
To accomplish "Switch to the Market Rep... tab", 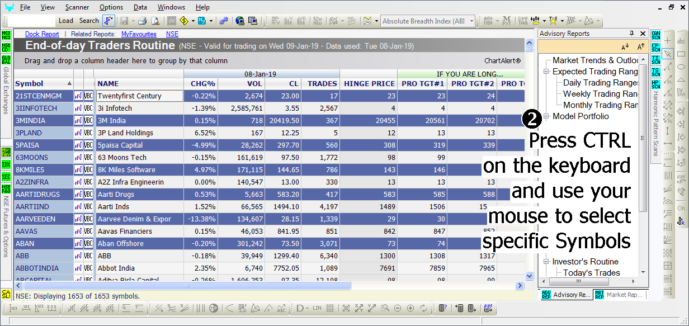I will (x=620, y=295).
